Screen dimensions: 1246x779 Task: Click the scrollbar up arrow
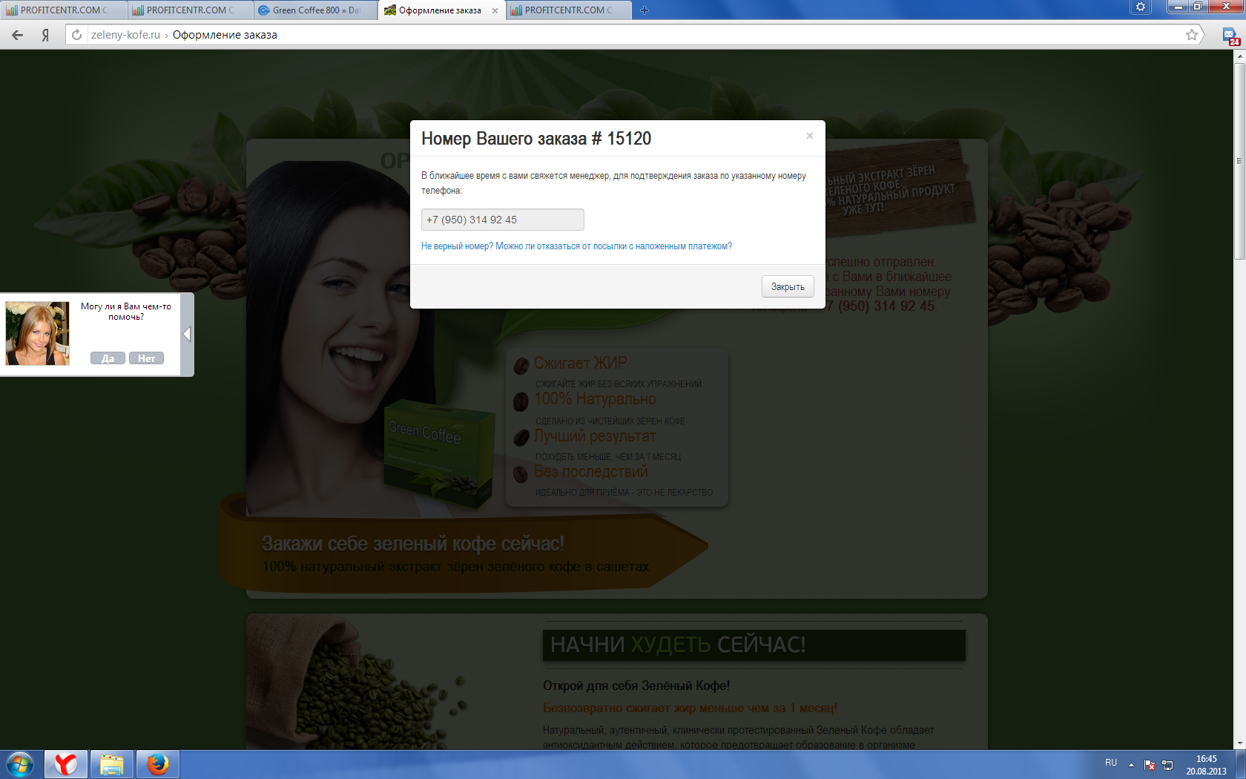[x=1239, y=56]
